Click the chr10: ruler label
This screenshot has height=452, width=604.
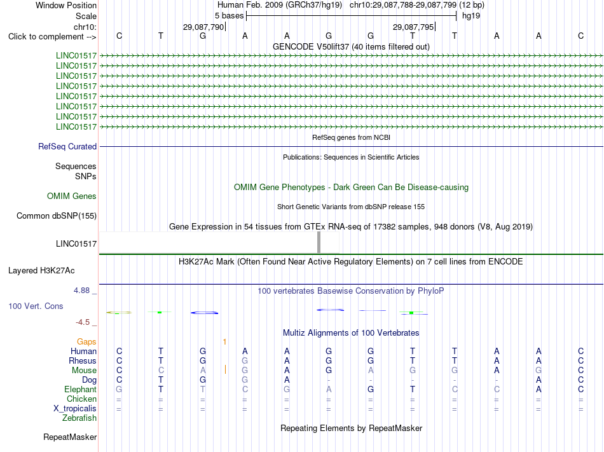point(85,27)
